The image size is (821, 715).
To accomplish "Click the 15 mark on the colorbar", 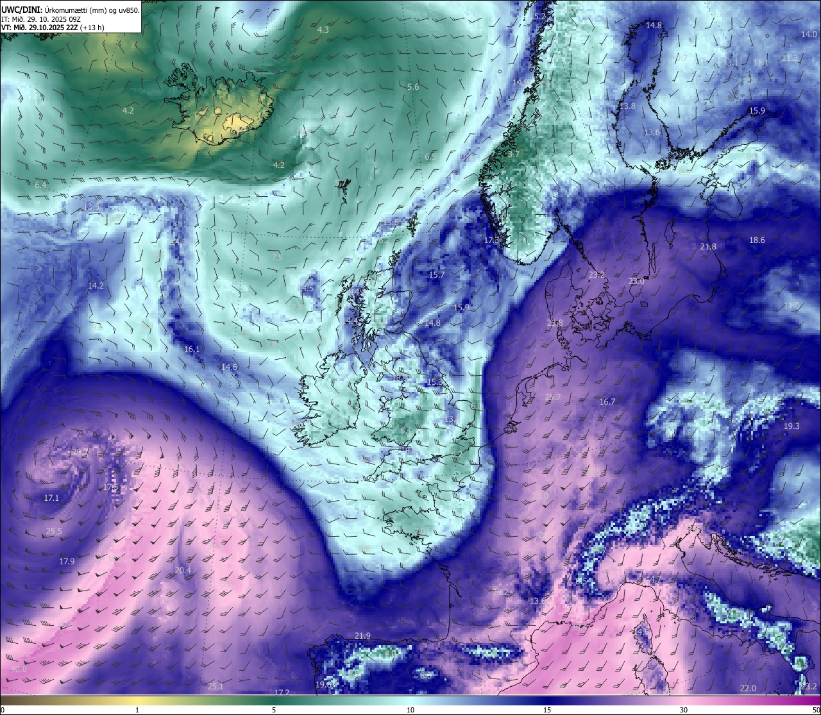I will pyautogui.click(x=547, y=710).
